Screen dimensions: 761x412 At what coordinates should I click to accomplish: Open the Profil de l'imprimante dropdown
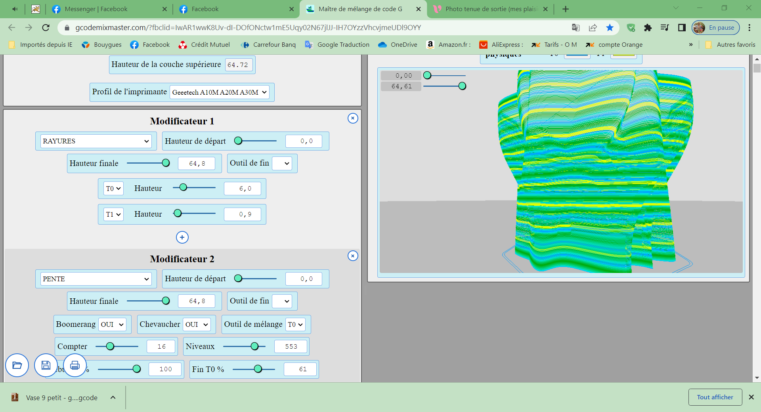220,92
